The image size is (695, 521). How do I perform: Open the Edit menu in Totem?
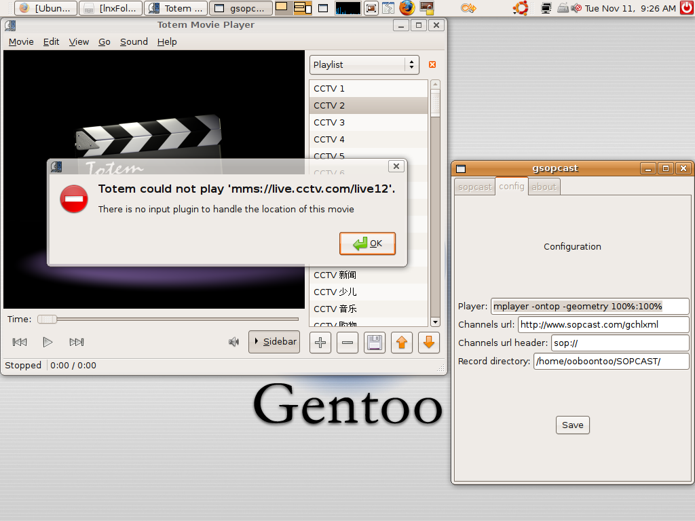click(51, 41)
